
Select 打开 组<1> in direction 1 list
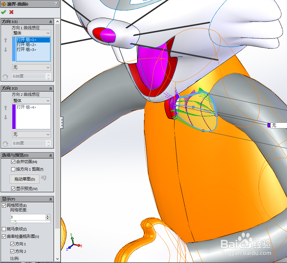[x=33, y=40]
